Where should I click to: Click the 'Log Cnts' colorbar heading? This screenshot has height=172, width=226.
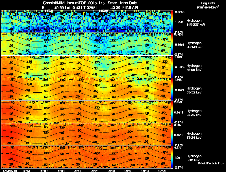pyautogui.click(x=208, y=3)
